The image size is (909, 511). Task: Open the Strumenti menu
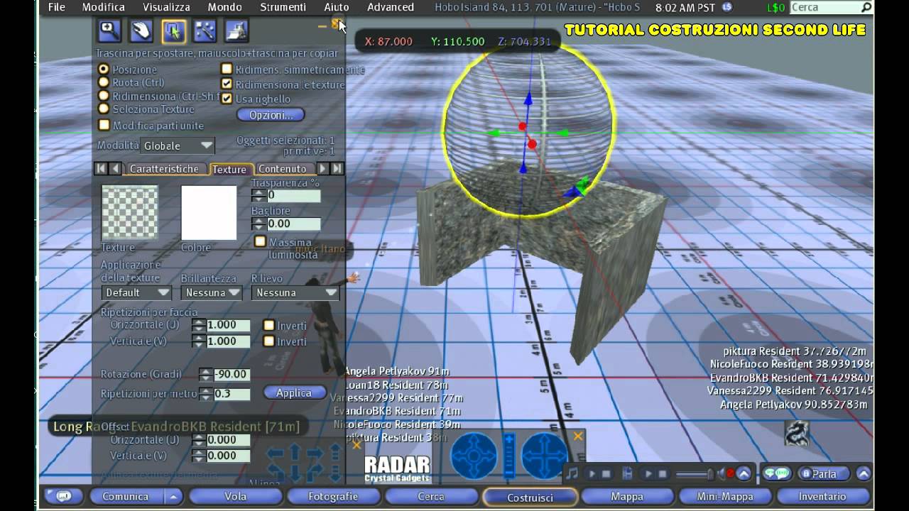coord(283,7)
